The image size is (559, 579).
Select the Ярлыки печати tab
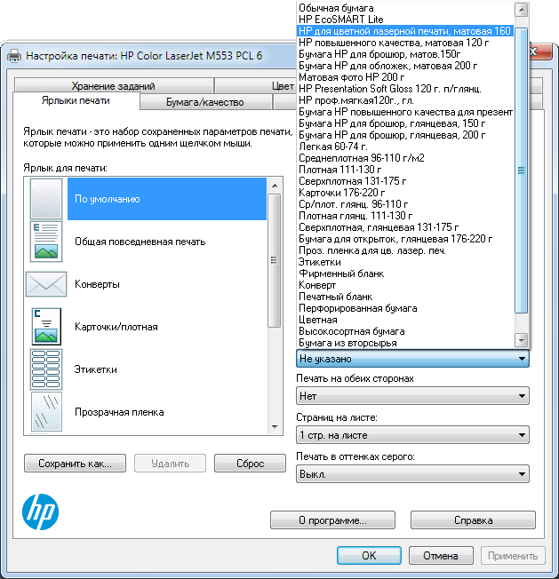pos(76,100)
